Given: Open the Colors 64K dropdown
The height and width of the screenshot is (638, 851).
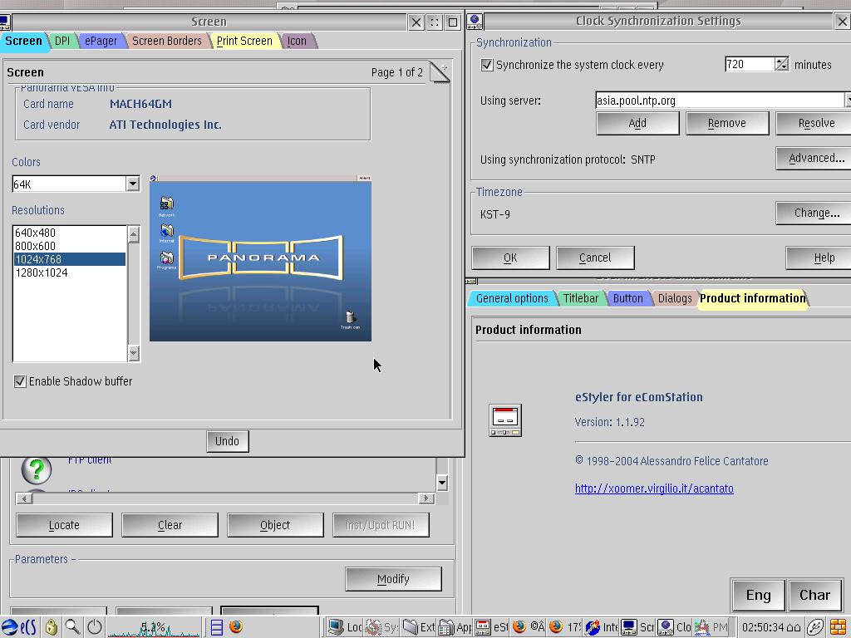Looking at the screenshot, I should [133, 184].
